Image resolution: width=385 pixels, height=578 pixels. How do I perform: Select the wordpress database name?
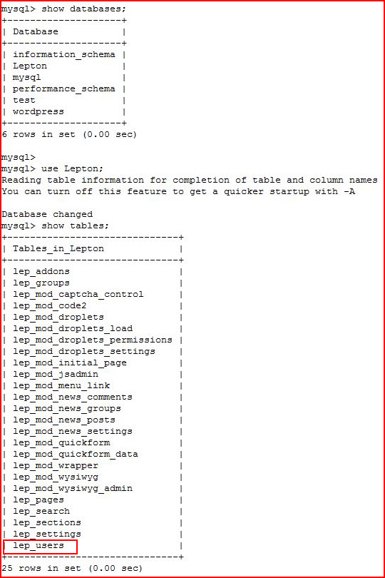[38, 112]
